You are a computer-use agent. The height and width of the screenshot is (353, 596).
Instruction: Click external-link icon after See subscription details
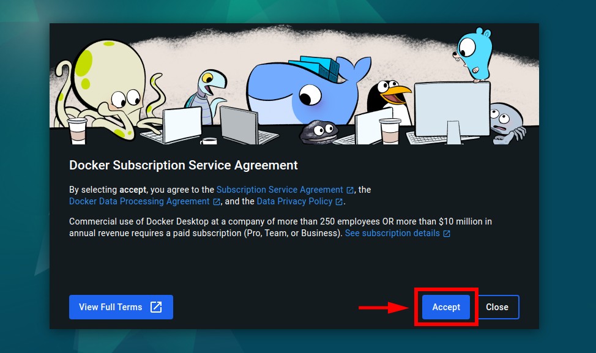coord(447,233)
